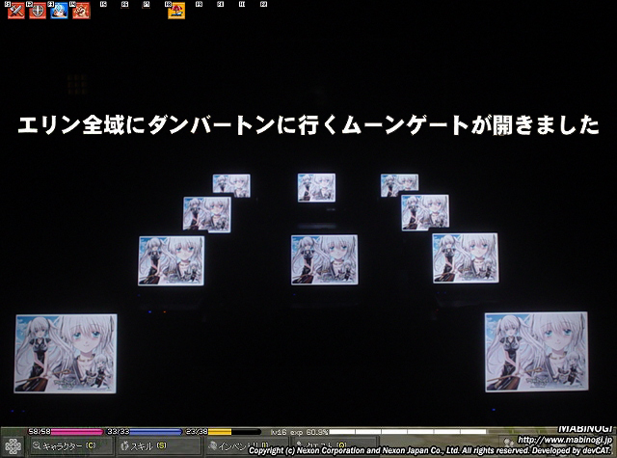Image resolution: width=617 pixels, height=458 pixels.
Task: Click the white exp bar at 60.9%
Action: click(407, 432)
